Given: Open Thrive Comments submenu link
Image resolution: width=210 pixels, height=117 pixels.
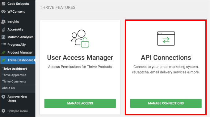Looking at the screenshot, I should (14, 81).
